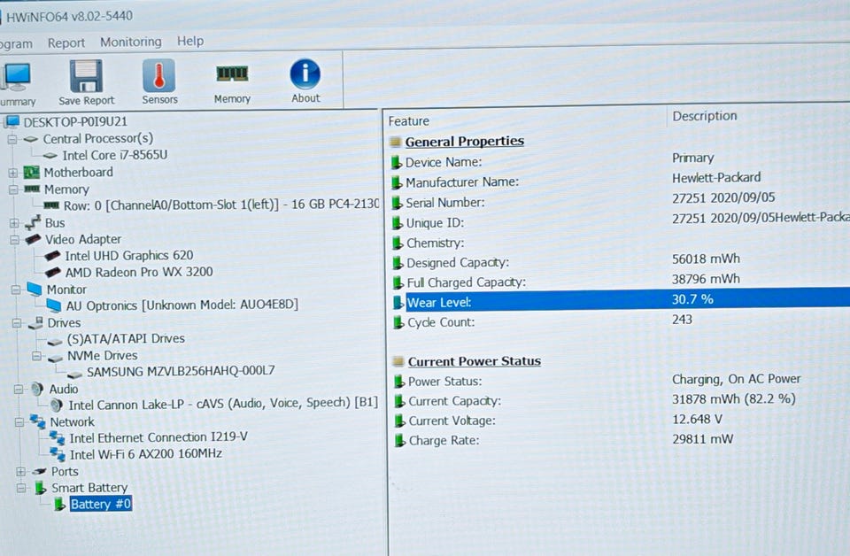Select the Cycle Count row
The height and width of the screenshot is (556, 850).
(620, 321)
